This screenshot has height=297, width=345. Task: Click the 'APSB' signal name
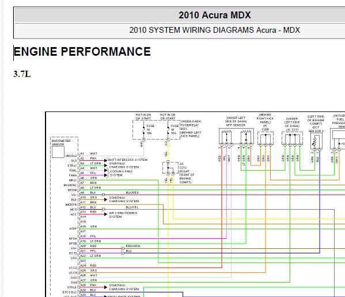coord(73,244)
